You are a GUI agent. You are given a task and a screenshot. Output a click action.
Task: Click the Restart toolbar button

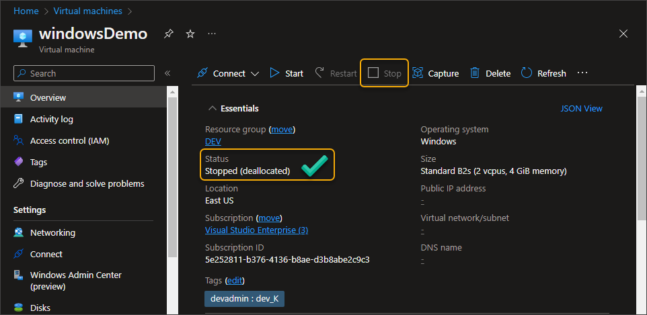click(336, 73)
